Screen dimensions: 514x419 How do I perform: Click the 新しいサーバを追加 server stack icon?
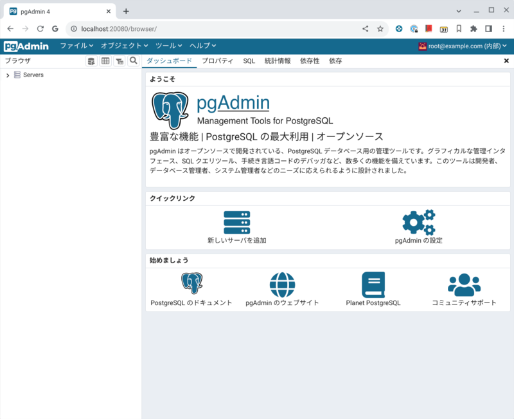click(x=237, y=222)
